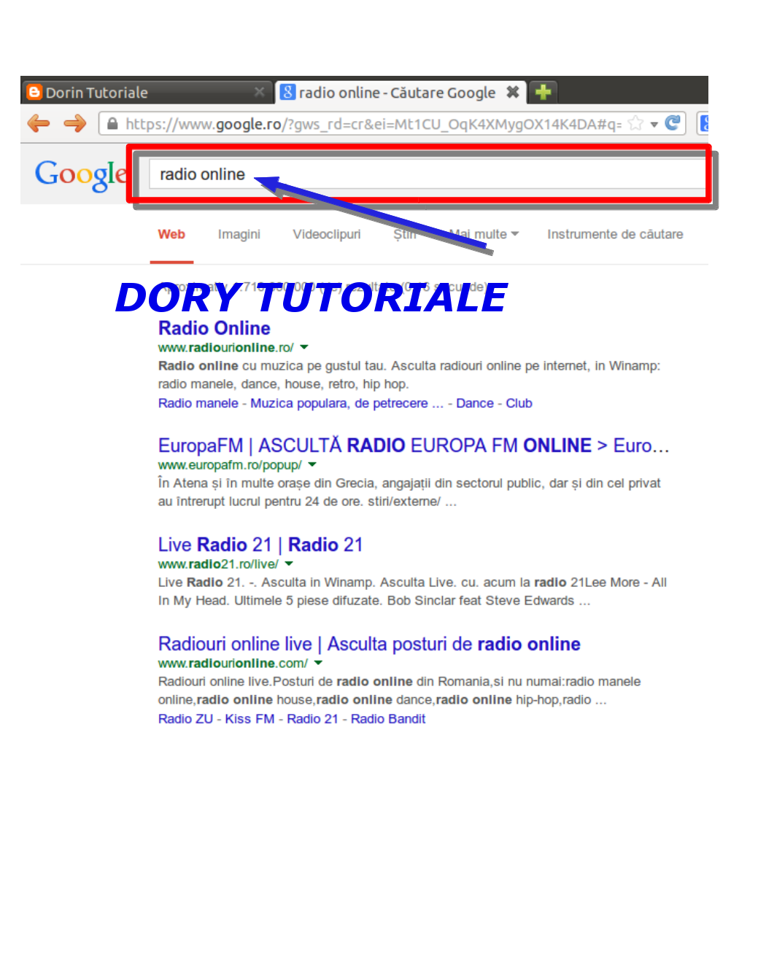Click the www.radio21.ro/live/ green URL
758x980 pixels.
(218, 564)
